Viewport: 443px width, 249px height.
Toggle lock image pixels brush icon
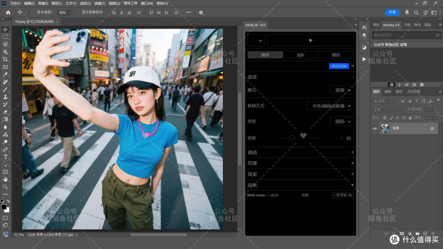coord(391,118)
